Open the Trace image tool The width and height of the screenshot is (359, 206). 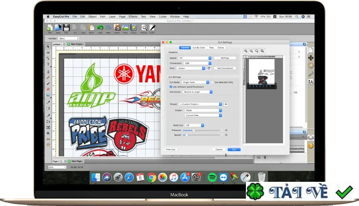coord(125,28)
